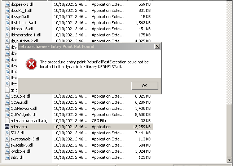
Task: Select file name libstdc++-6.dll
Action: pyautogui.click(x=23, y=23)
